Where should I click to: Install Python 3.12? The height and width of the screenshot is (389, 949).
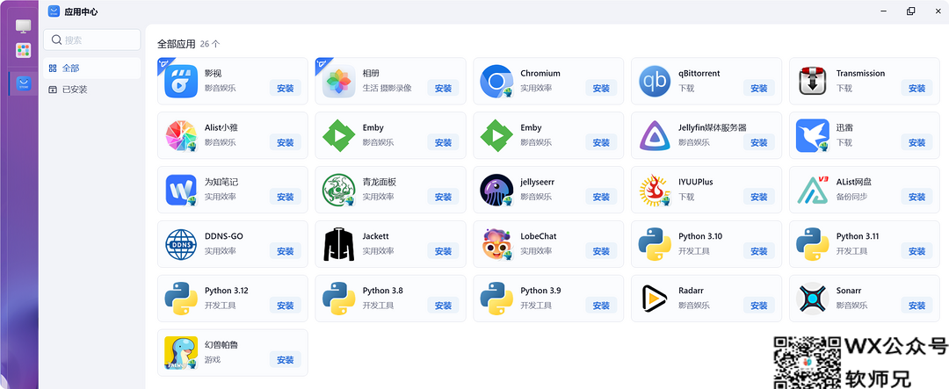(x=285, y=306)
